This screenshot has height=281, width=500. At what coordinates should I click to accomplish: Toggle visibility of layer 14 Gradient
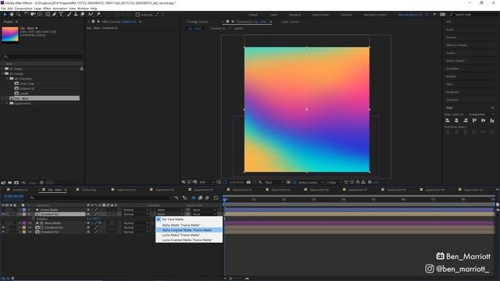pyautogui.click(x=3, y=232)
